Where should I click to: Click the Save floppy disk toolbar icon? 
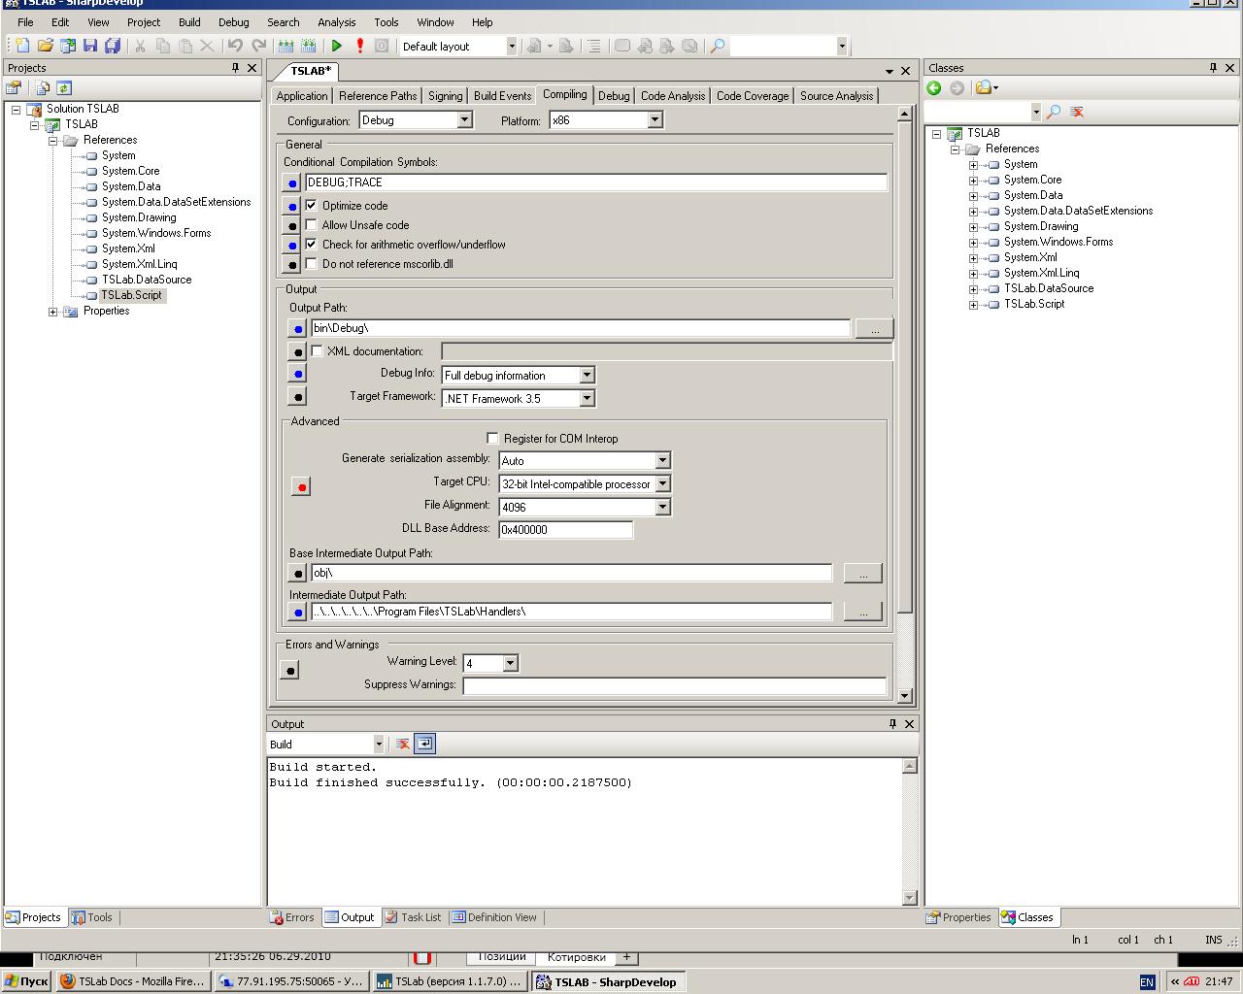pyautogui.click(x=90, y=46)
